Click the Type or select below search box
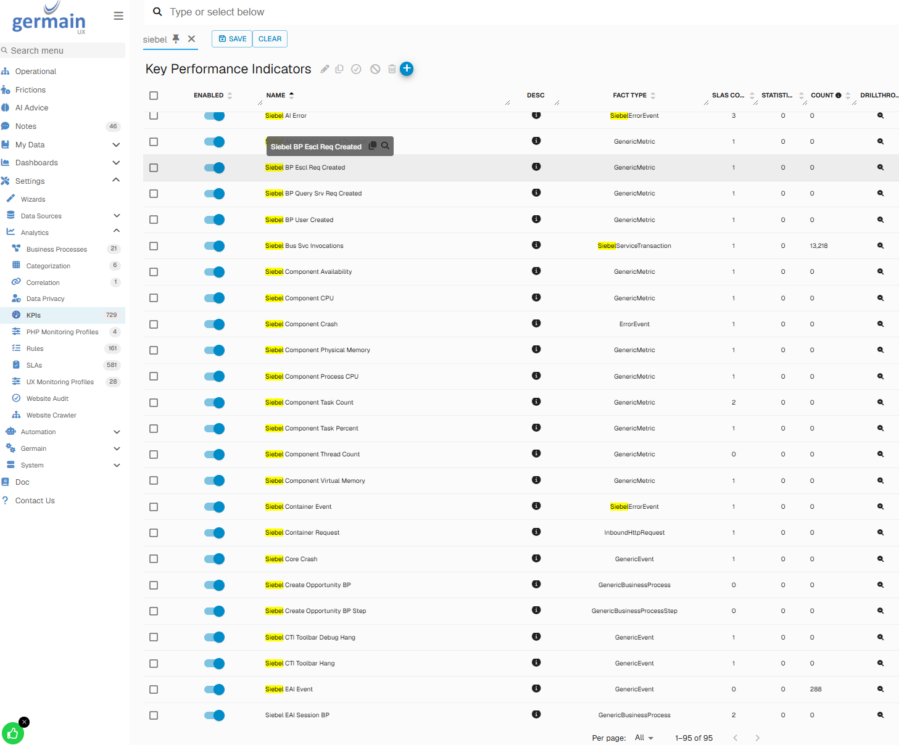This screenshot has width=899, height=745. pos(521,12)
